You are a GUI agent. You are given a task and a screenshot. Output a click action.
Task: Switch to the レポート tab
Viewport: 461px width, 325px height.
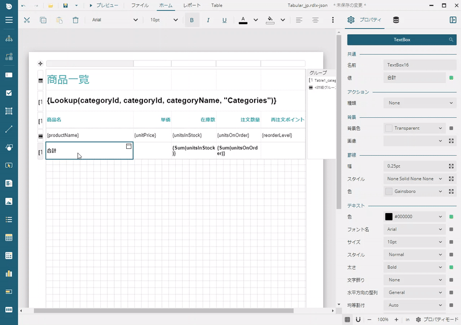pyautogui.click(x=192, y=5)
